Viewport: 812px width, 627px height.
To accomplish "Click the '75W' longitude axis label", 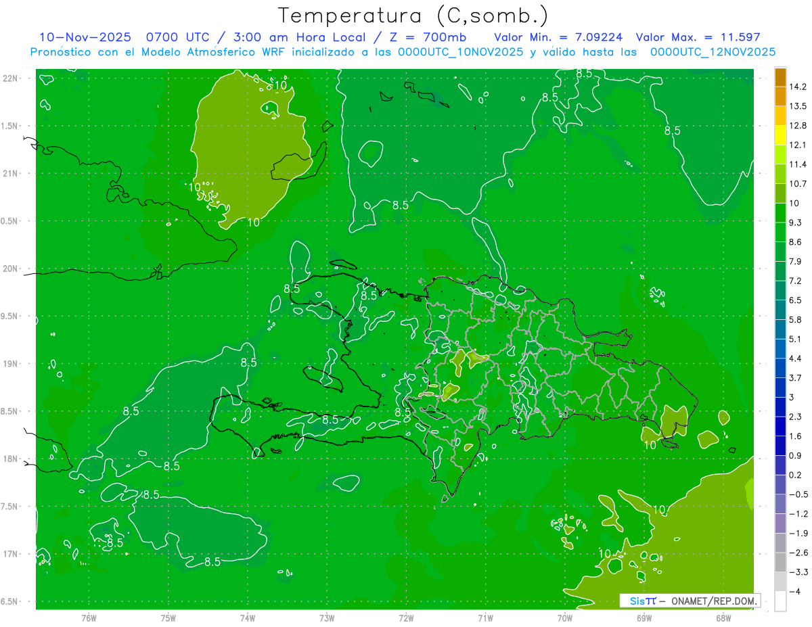I will click(x=168, y=618).
